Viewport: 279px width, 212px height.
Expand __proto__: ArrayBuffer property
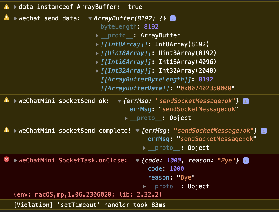(x=97, y=36)
